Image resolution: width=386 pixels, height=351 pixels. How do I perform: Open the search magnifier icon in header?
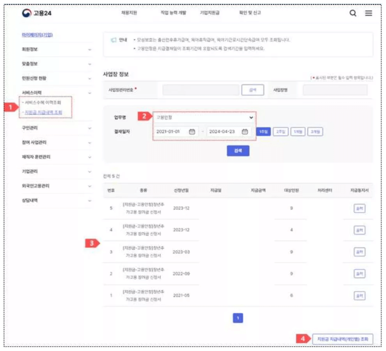[353, 13]
